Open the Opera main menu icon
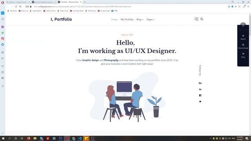The image size is (251, 141). 2,2
